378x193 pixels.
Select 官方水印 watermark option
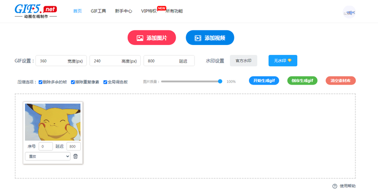(x=243, y=61)
